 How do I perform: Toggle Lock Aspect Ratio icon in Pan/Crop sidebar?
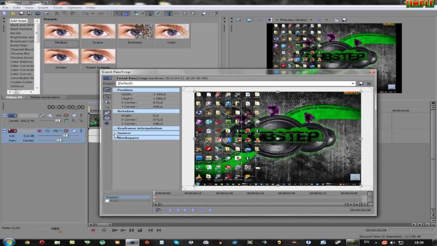click(x=107, y=112)
